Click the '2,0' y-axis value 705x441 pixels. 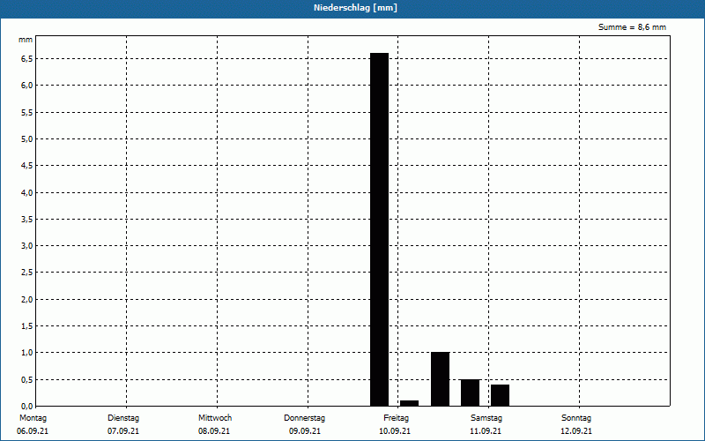click(26, 299)
